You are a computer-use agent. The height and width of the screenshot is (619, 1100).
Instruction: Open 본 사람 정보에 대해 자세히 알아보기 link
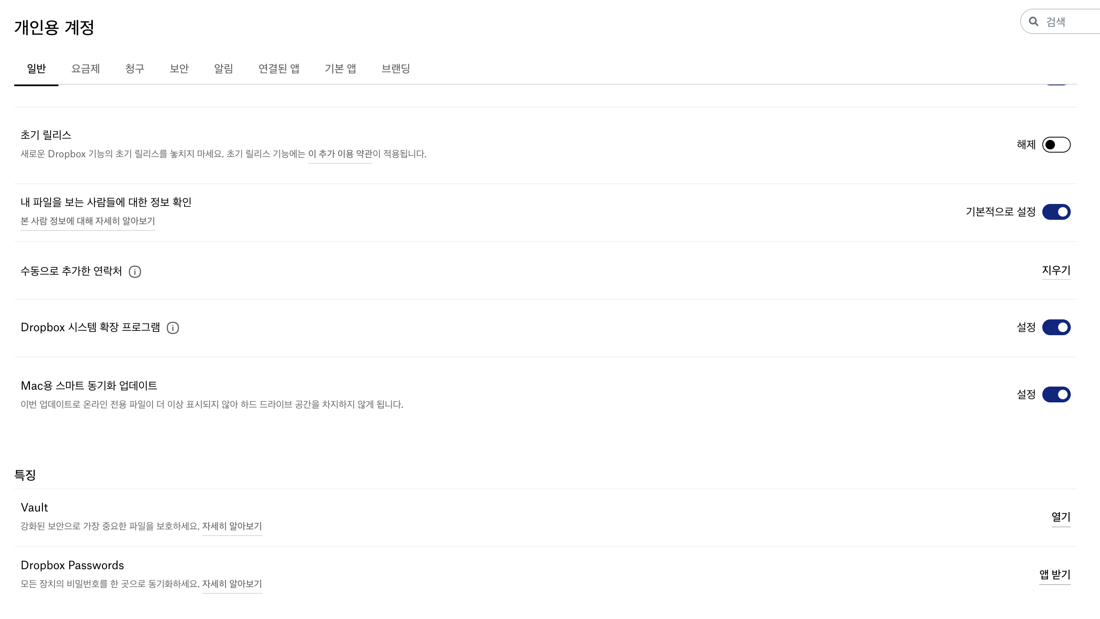pyautogui.click(x=88, y=221)
